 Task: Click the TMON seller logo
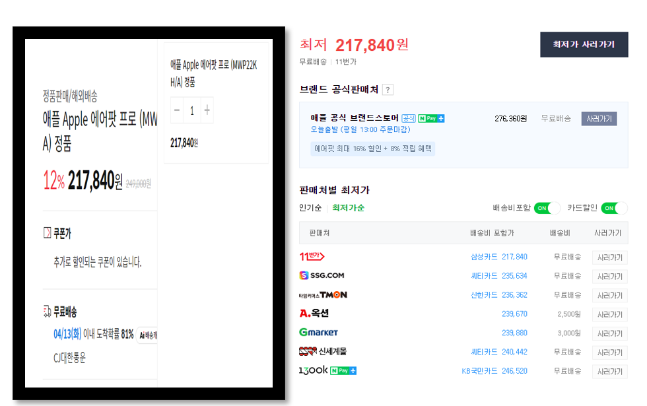pyautogui.click(x=323, y=294)
